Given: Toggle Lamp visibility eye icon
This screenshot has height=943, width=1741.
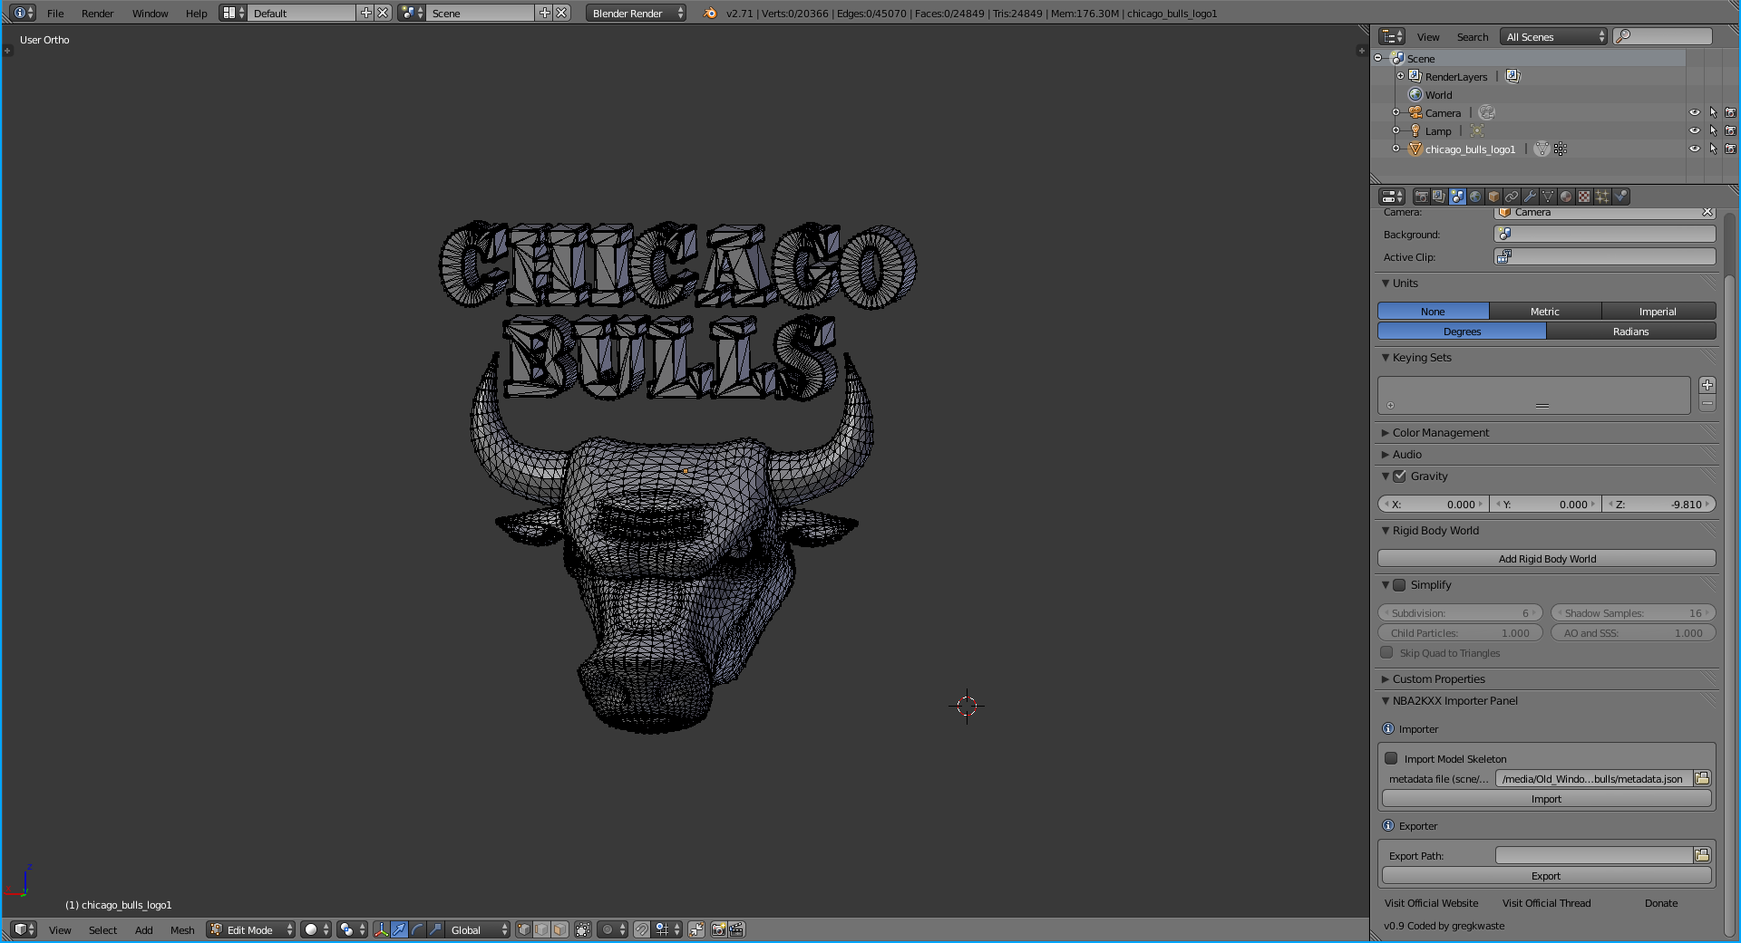Looking at the screenshot, I should 1694,130.
